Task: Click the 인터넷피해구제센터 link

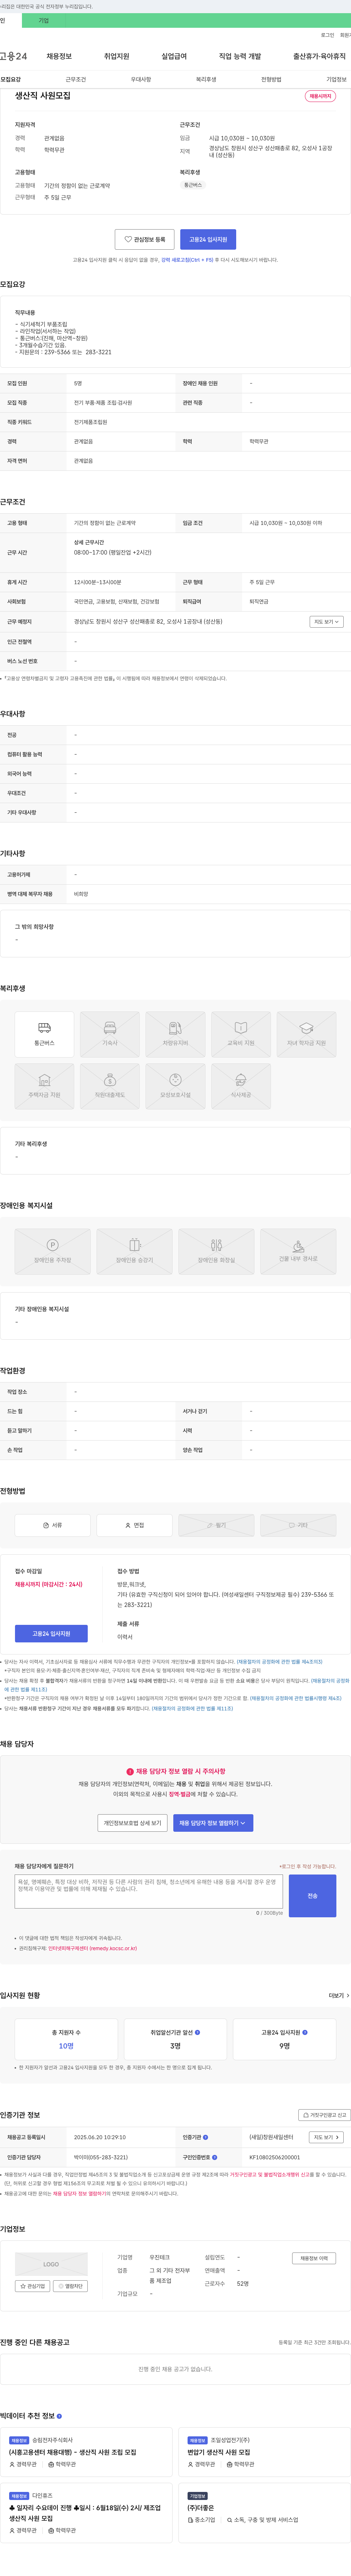Action: coord(92,1948)
